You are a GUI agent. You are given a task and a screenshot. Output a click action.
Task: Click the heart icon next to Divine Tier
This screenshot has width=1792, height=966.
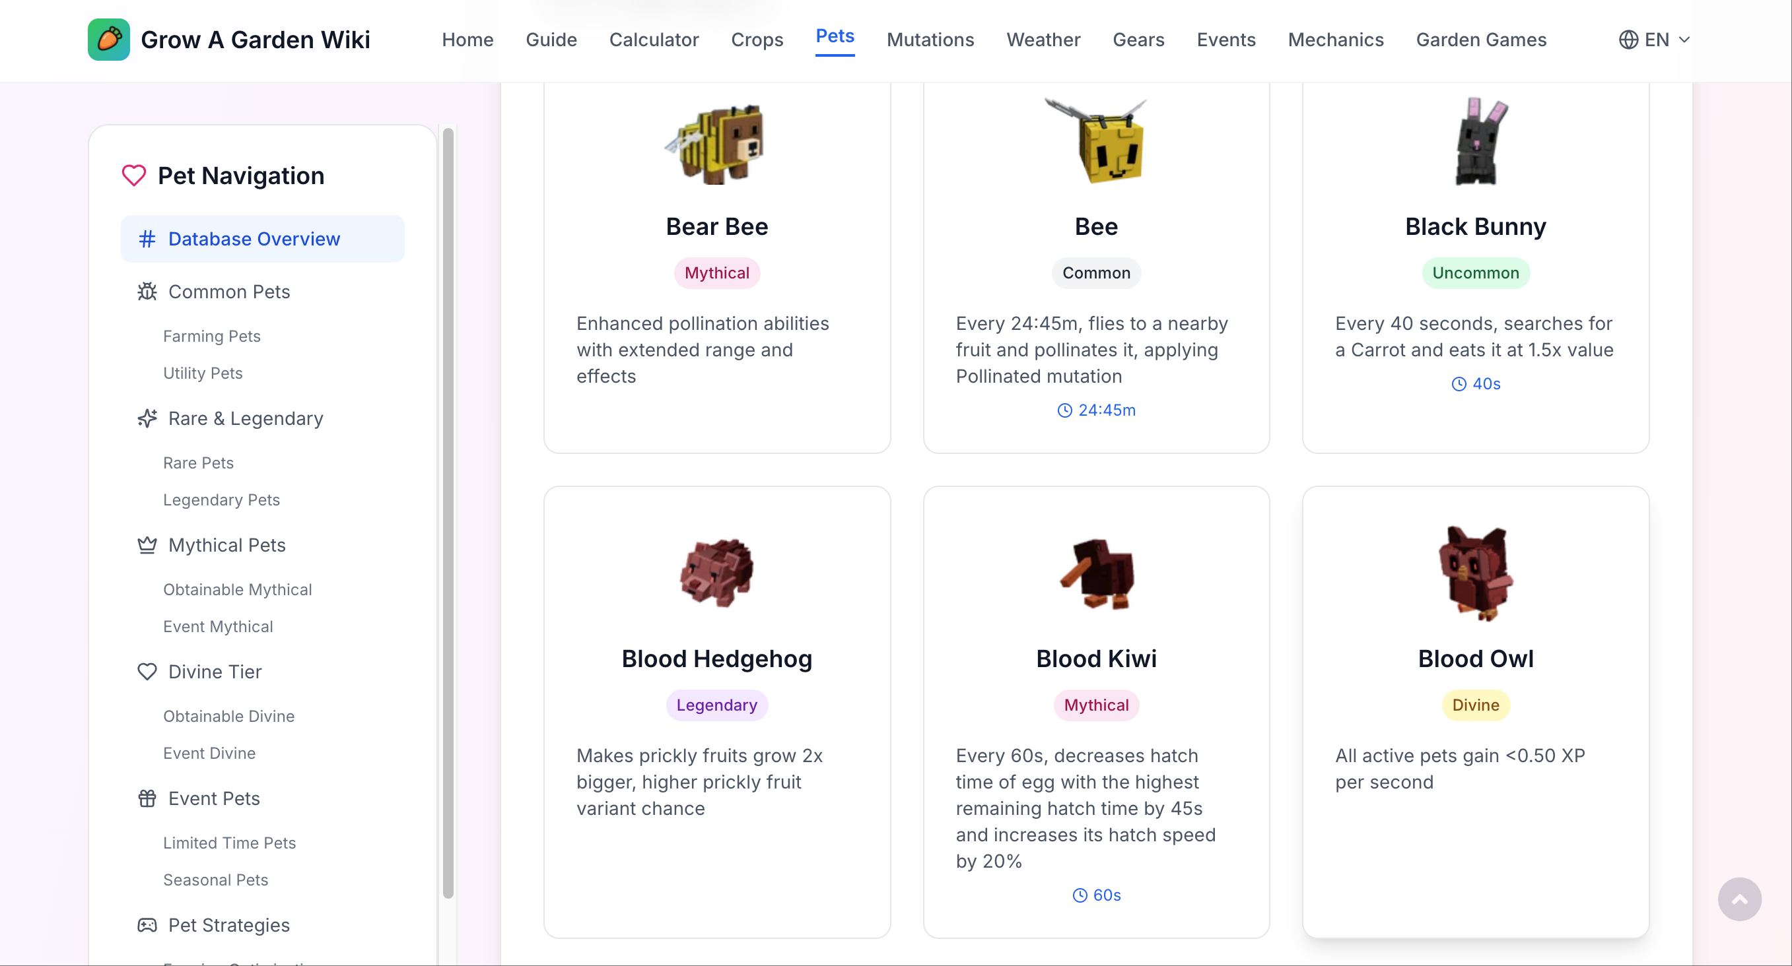[147, 671]
